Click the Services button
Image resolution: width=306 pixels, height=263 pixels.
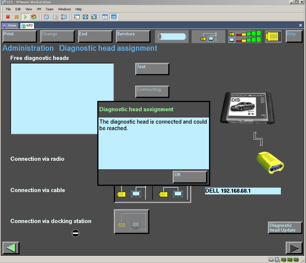(x=133, y=36)
